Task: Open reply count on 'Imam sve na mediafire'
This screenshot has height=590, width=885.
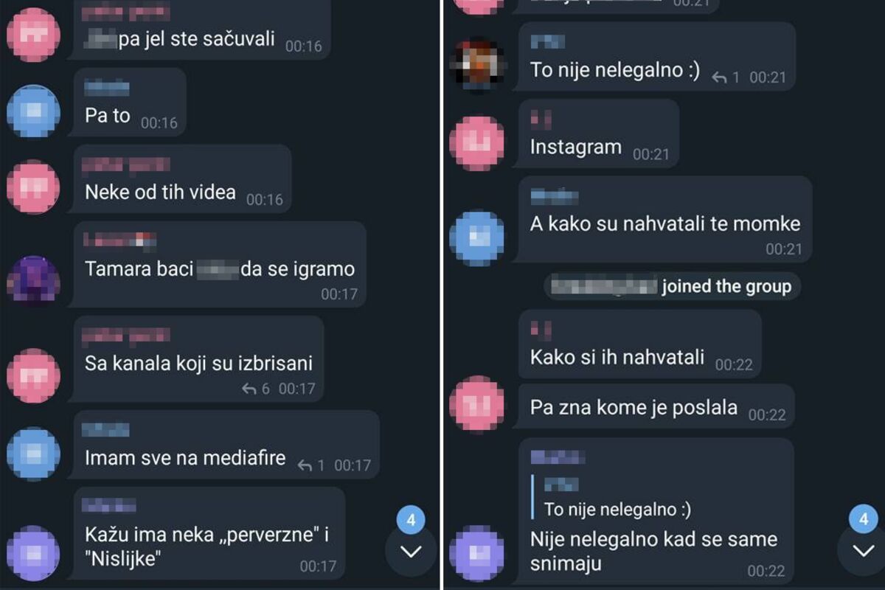Action: 311,465
